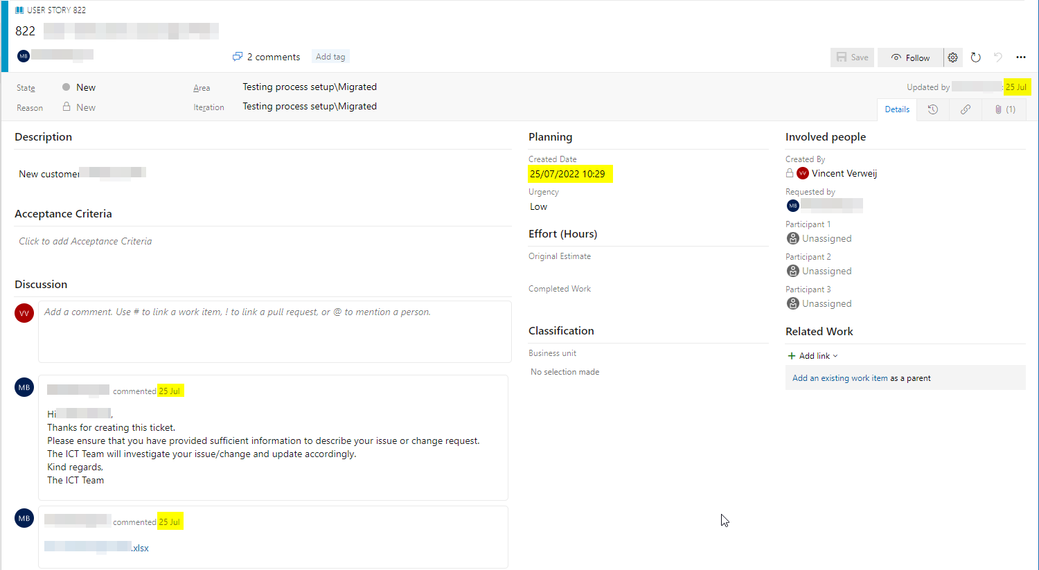This screenshot has width=1039, height=570.
Task: View work item history with the clock icon
Action: point(932,109)
